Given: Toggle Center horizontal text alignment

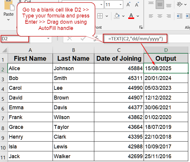Looking at the screenshot, I should [x=160, y=16].
